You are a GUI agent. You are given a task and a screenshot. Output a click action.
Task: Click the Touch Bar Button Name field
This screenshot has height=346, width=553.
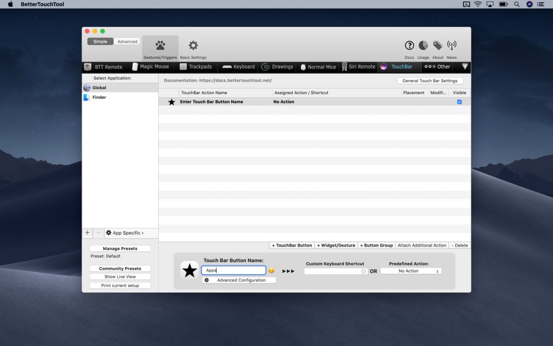click(233, 270)
